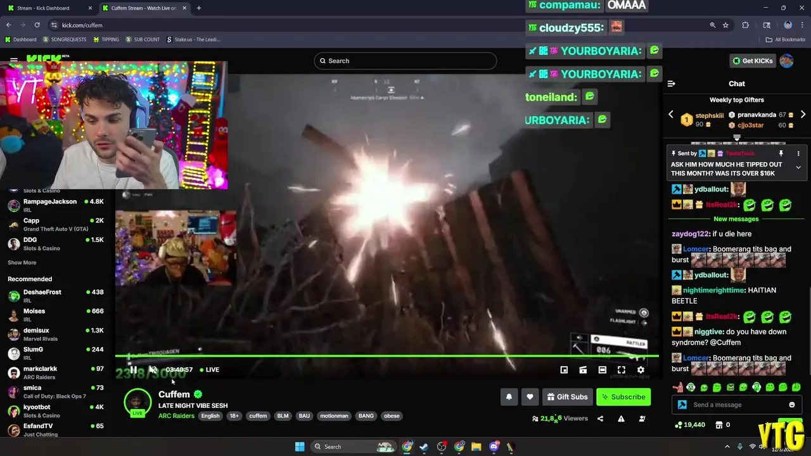Expand sidebar with Show More
Screen dimensions: 811x456
[22, 263]
